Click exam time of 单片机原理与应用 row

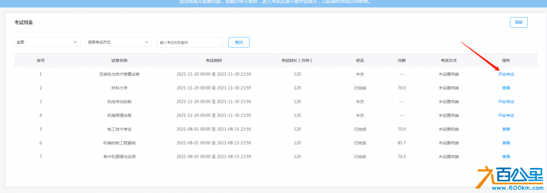click(x=213, y=157)
